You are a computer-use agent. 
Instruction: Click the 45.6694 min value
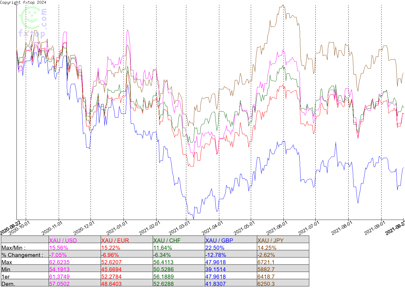pos(111,269)
